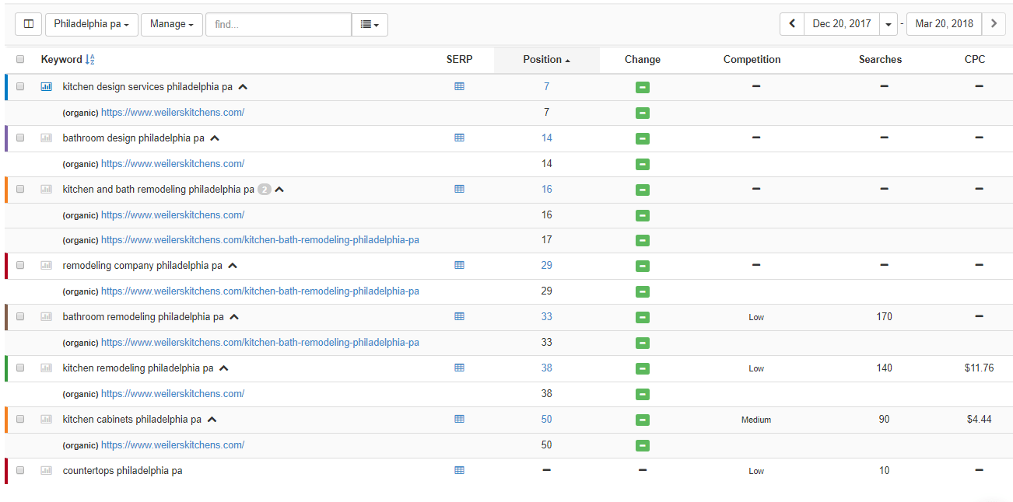Click the 2 results badge on kitchen and bath
This screenshot has width=1013, height=502.
(x=265, y=190)
